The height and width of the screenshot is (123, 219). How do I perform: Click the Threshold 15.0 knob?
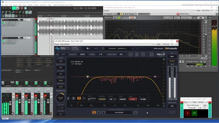(61, 98)
